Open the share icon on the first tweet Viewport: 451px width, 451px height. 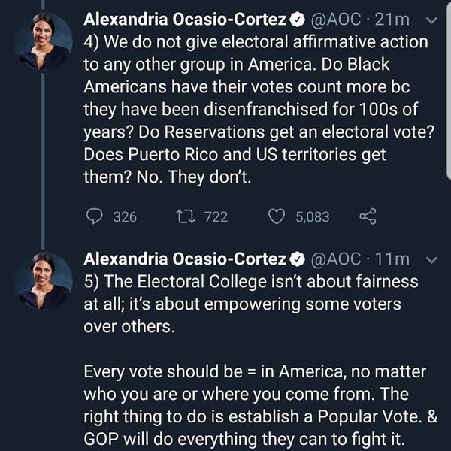point(368,216)
